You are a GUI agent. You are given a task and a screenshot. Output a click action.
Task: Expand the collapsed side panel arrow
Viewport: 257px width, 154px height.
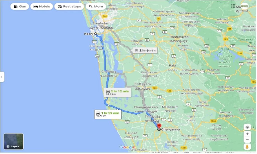(2, 77)
